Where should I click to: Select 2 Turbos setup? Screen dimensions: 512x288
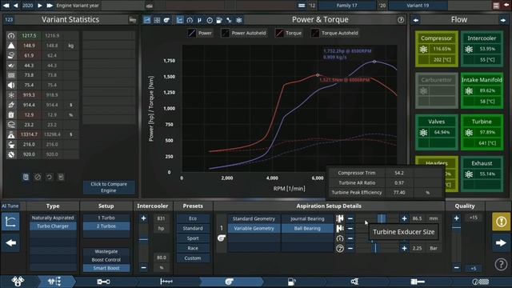(106, 226)
